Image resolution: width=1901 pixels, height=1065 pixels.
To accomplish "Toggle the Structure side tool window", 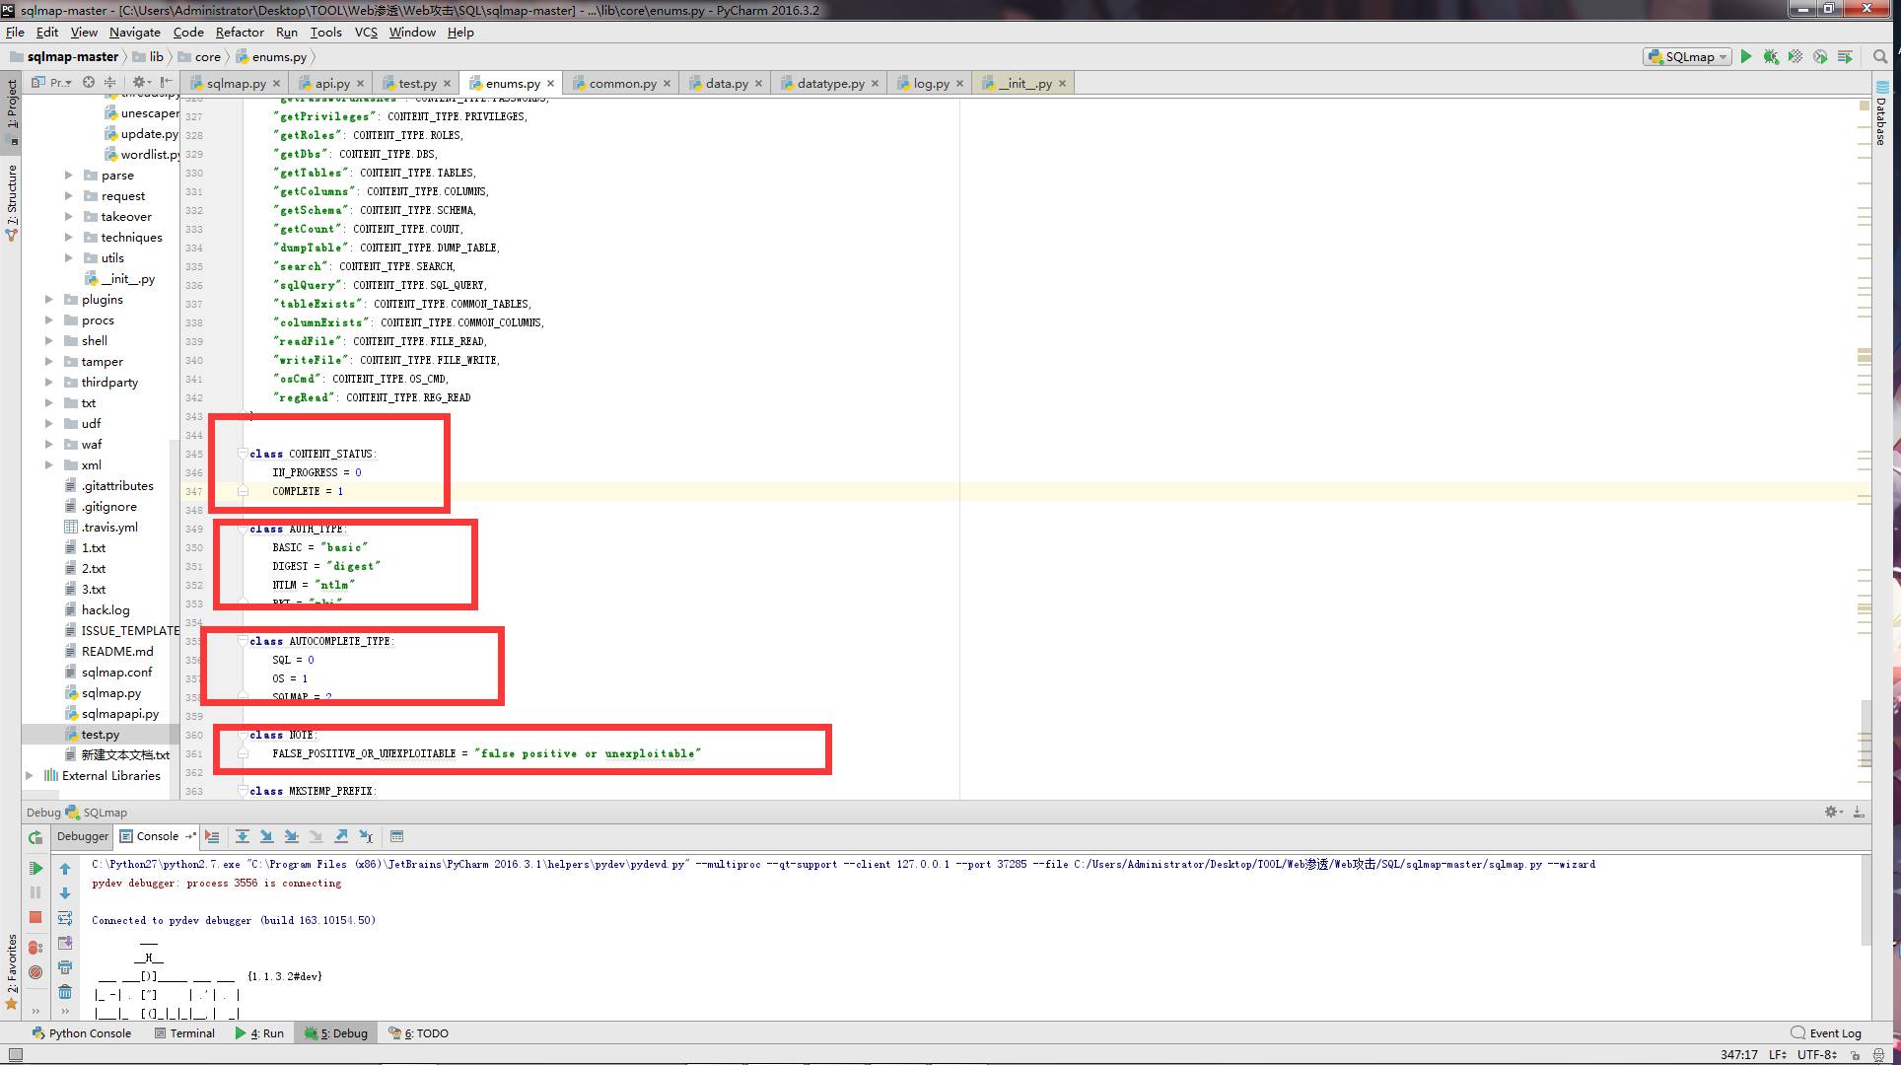I will (x=12, y=201).
